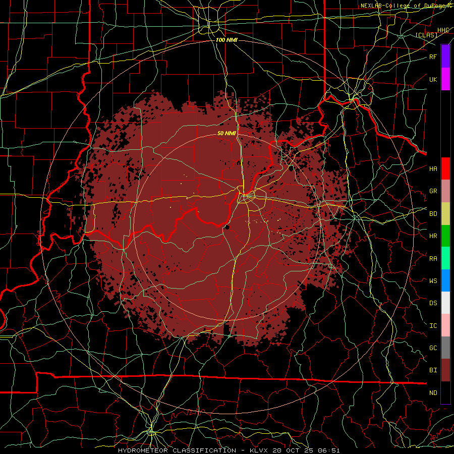This screenshot has height=454, width=454.
Task: Click the BI dark red legend swatch
Action: (x=445, y=370)
